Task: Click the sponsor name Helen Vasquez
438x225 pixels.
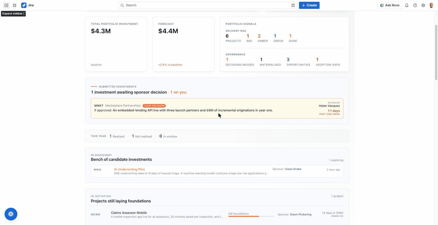Action: coord(329,106)
